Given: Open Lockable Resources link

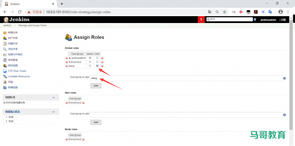Looking at the screenshot, I should (x=19, y=76).
